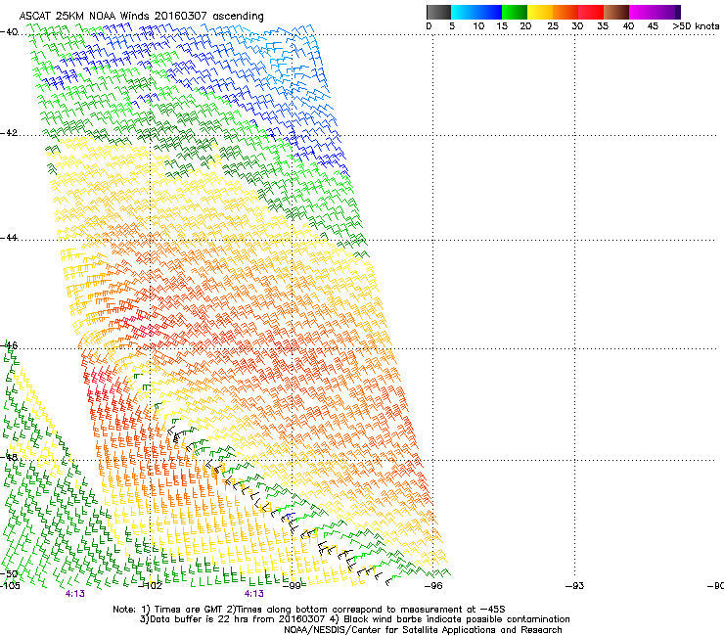Click the "-105" longitude axis label

pyautogui.click(x=10, y=586)
